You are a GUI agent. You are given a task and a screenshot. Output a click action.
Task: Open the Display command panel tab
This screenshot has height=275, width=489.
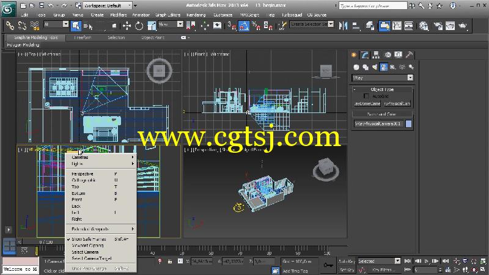click(x=399, y=55)
